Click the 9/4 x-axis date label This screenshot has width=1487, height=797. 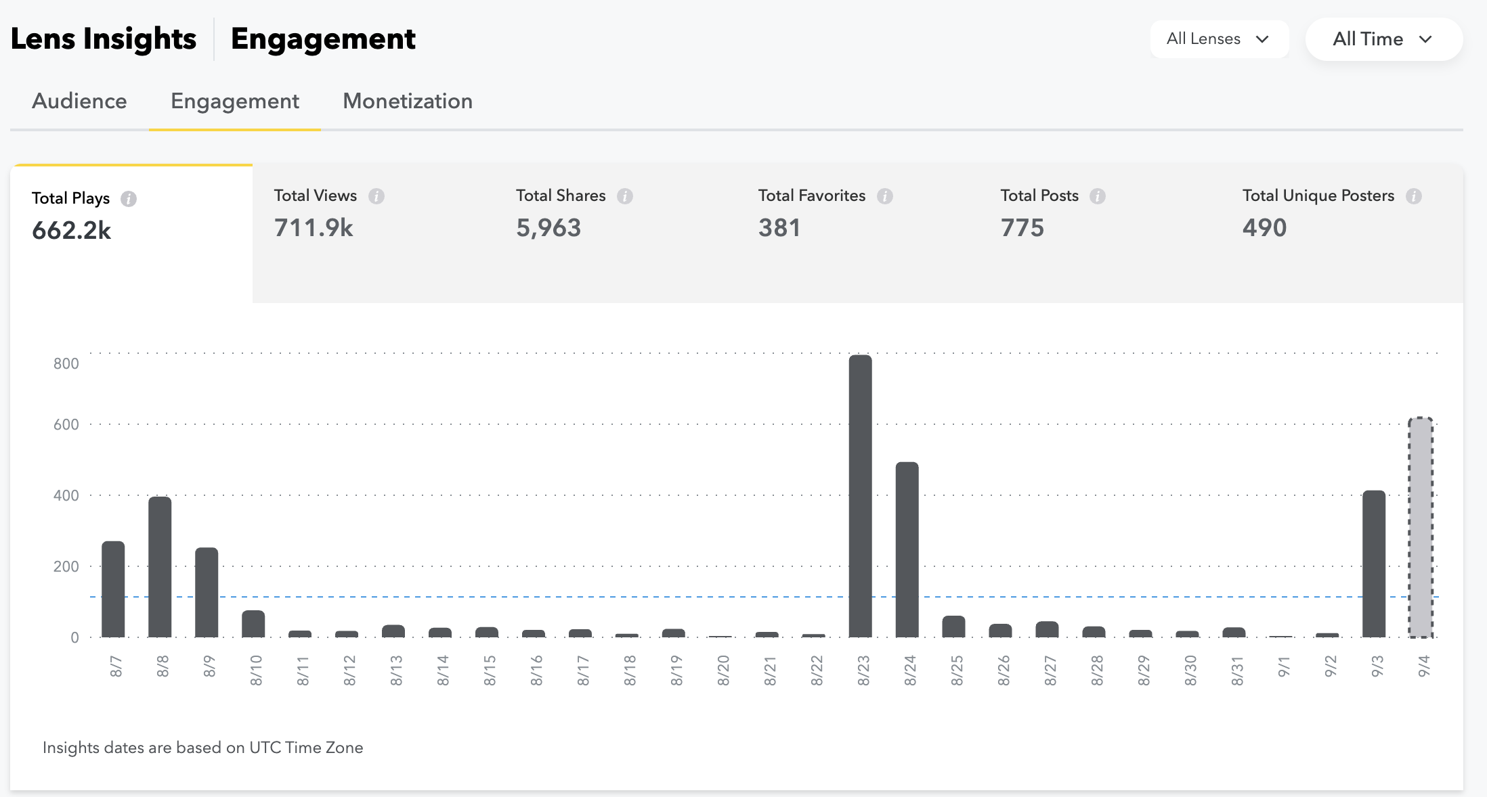tap(1423, 666)
